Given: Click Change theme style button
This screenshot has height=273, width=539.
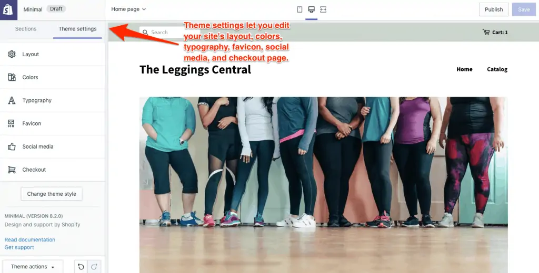Looking at the screenshot, I should [52, 194].
